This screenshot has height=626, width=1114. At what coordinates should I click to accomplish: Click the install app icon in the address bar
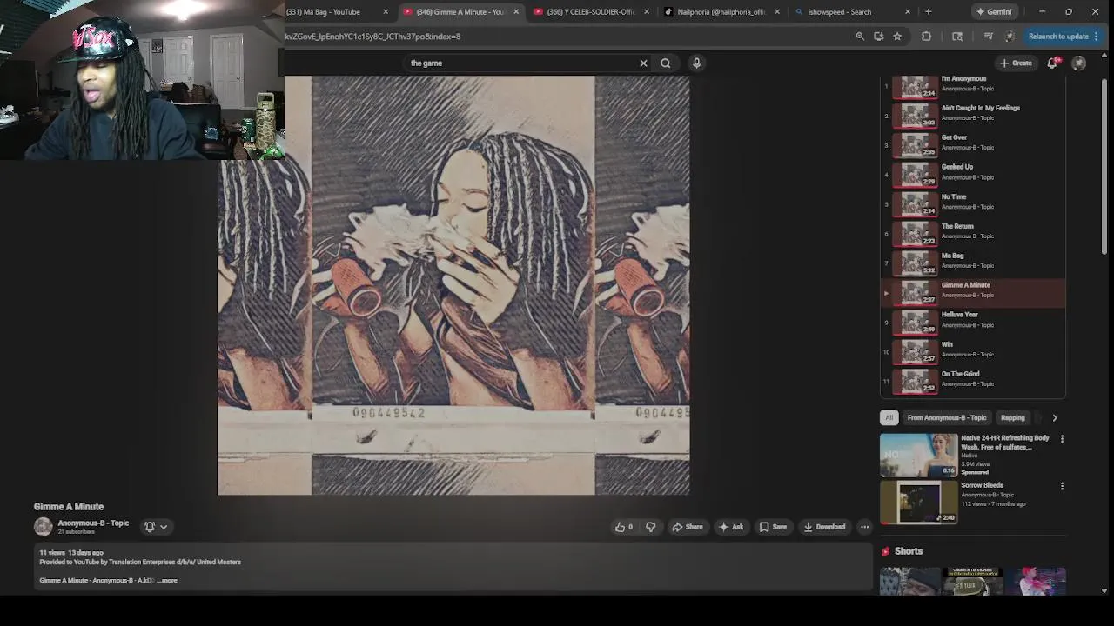point(878,37)
